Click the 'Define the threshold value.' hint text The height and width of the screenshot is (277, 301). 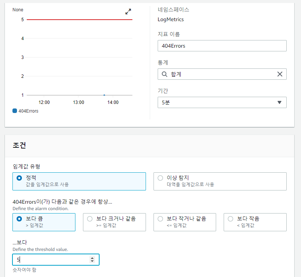(40, 249)
